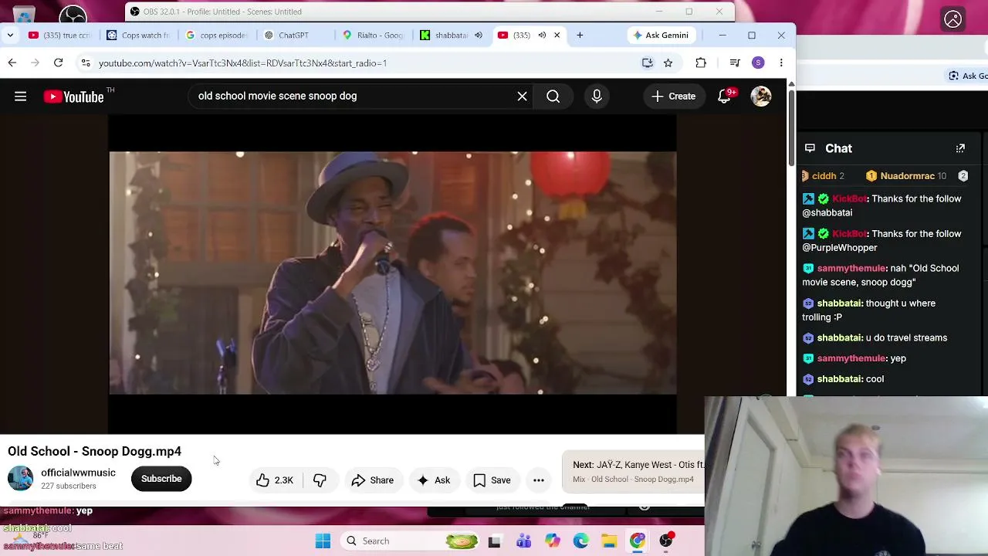Image resolution: width=988 pixels, height=556 pixels.
Task: Open Microsoft Edge from the taskbar
Action: 580,541
